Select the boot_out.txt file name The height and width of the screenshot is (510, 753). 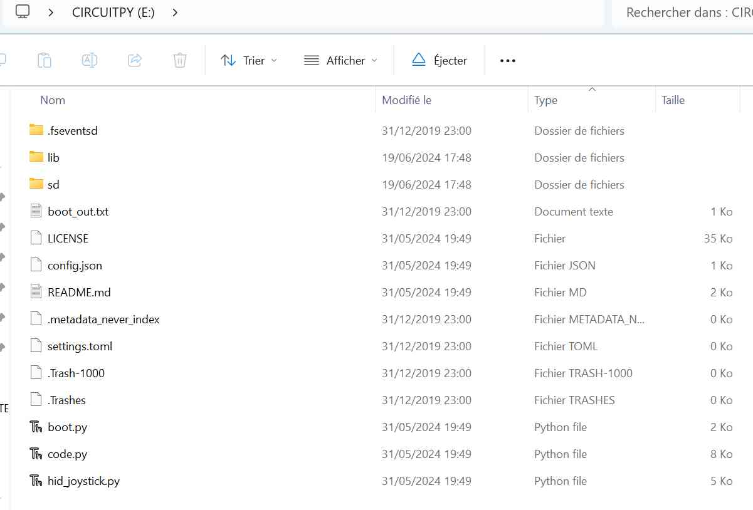(78, 212)
